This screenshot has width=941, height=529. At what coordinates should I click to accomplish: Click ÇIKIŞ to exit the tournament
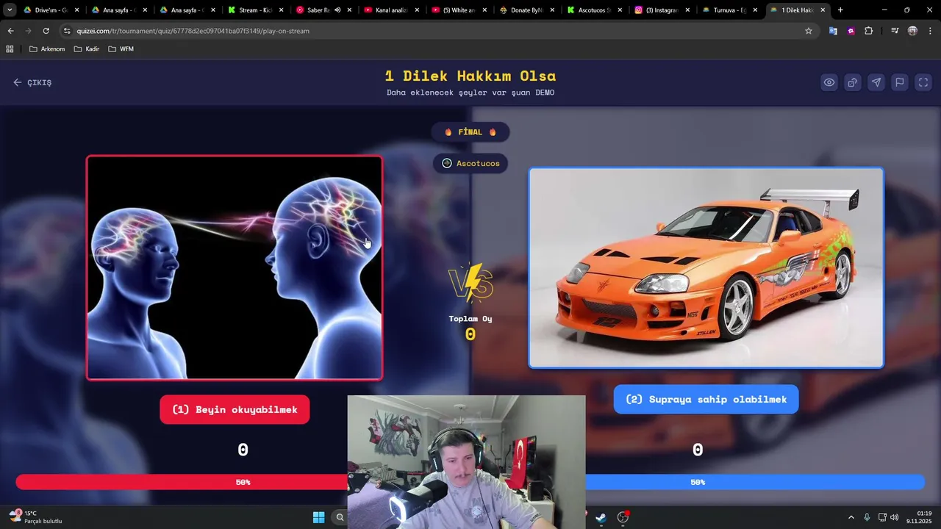click(x=32, y=82)
